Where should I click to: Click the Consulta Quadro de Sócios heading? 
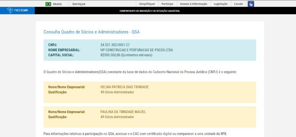(x=91, y=32)
